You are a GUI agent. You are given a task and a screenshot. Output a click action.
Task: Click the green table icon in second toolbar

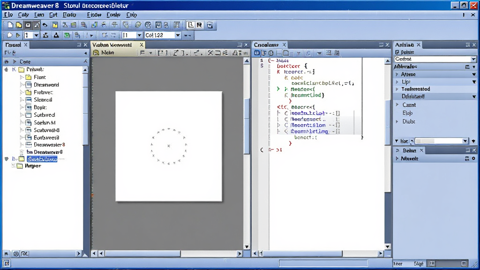click(x=67, y=36)
